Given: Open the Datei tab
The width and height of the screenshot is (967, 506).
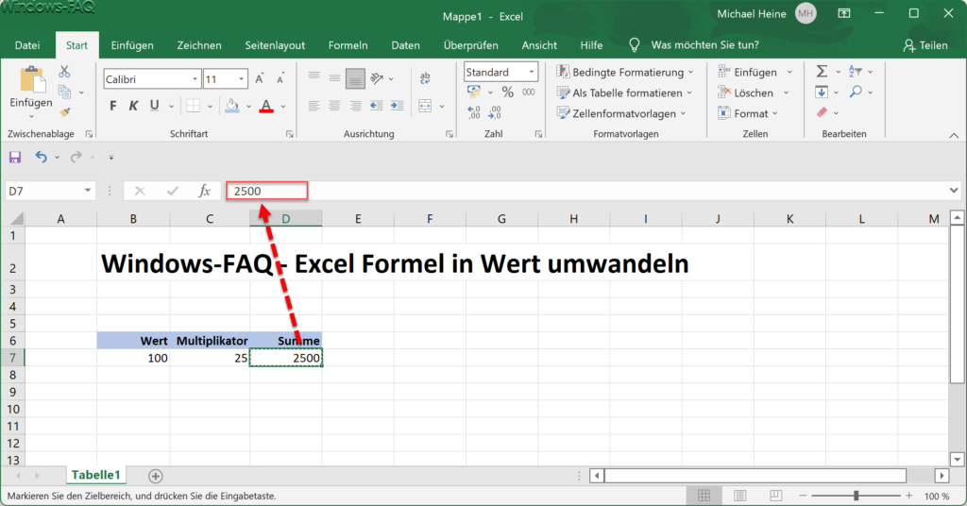Looking at the screenshot, I should point(27,45).
